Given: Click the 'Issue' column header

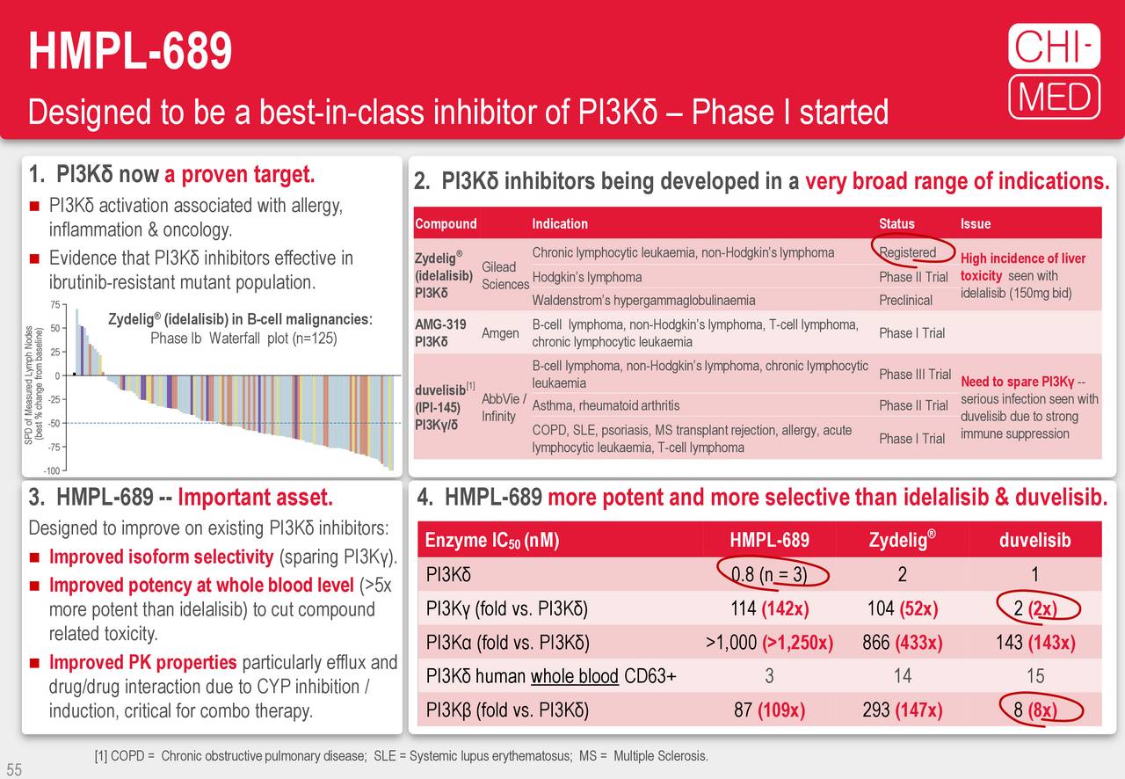Looking at the screenshot, I should pyautogui.click(x=976, y=224).
